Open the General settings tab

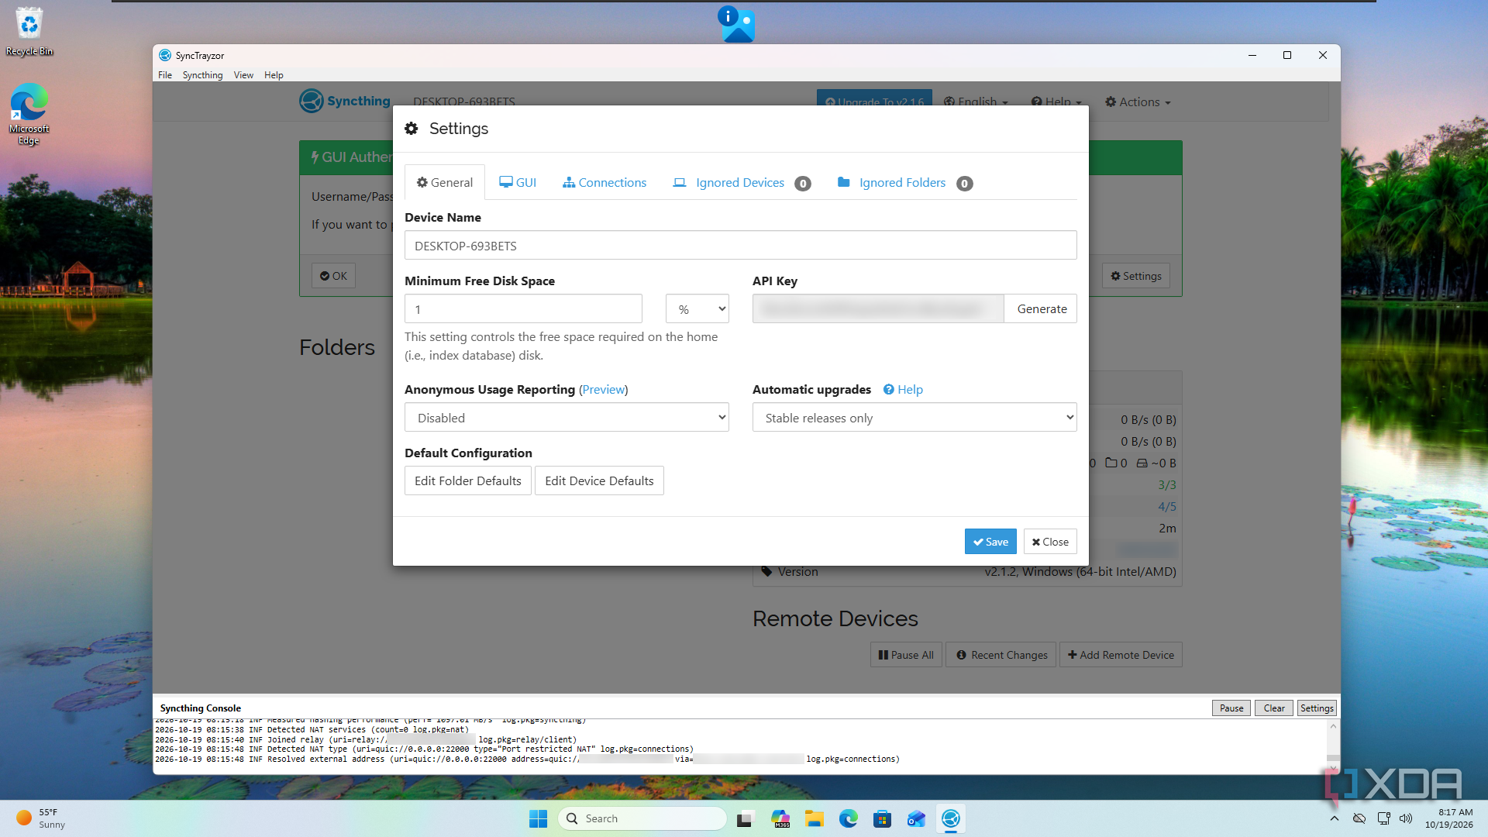(445, 182)
